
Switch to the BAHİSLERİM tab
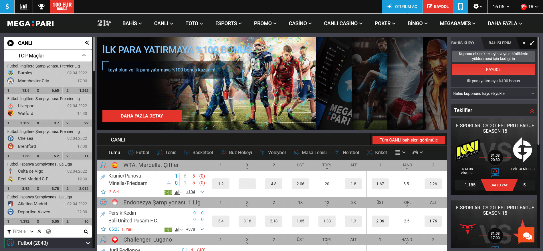500,43
